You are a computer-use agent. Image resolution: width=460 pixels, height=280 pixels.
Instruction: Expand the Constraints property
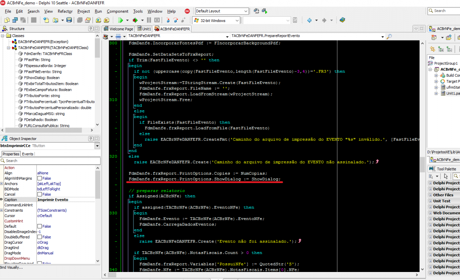2,210
